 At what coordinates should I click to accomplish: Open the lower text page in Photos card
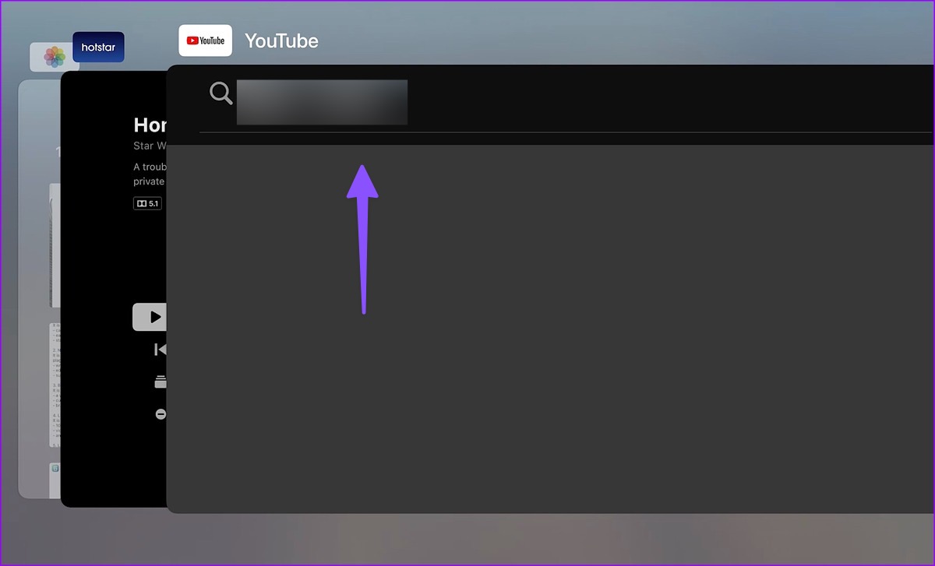pyautogui.click(x=55, y=385)
